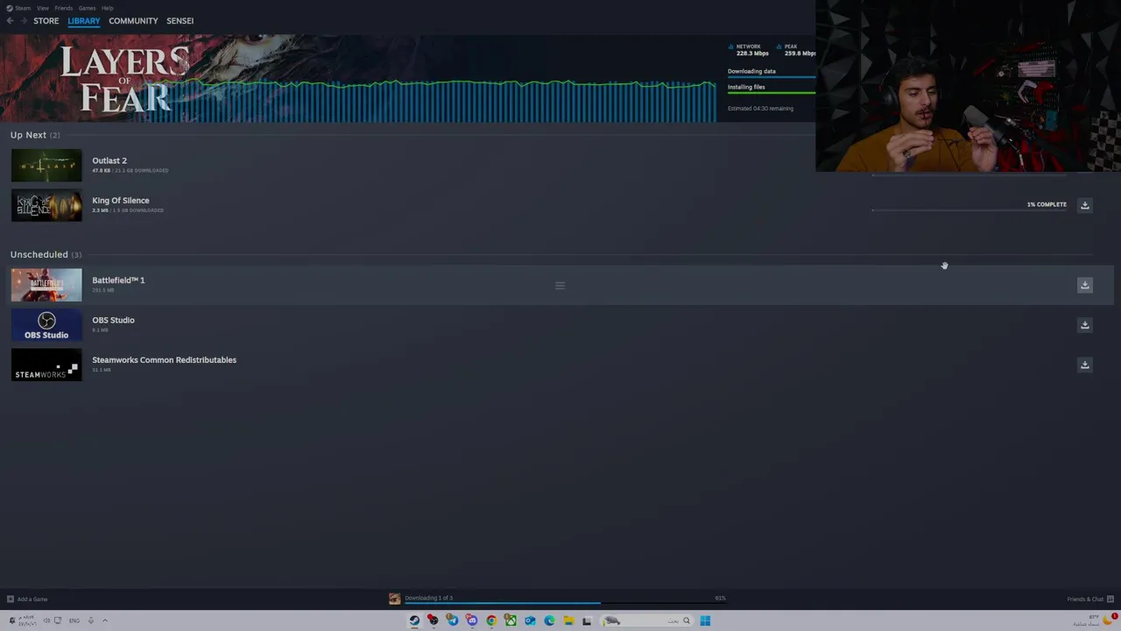This screenshot has width=1121, height=631.
Task: Click the Battlefield 1 row drag handle
Action: click(560, 286)
